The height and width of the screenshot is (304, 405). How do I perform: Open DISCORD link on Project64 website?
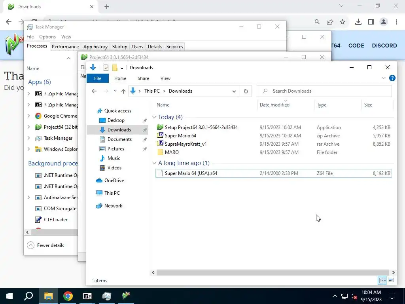[384, 46]
